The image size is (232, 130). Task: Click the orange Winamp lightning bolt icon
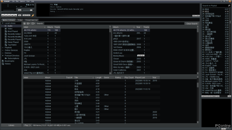tap(33, 15)
